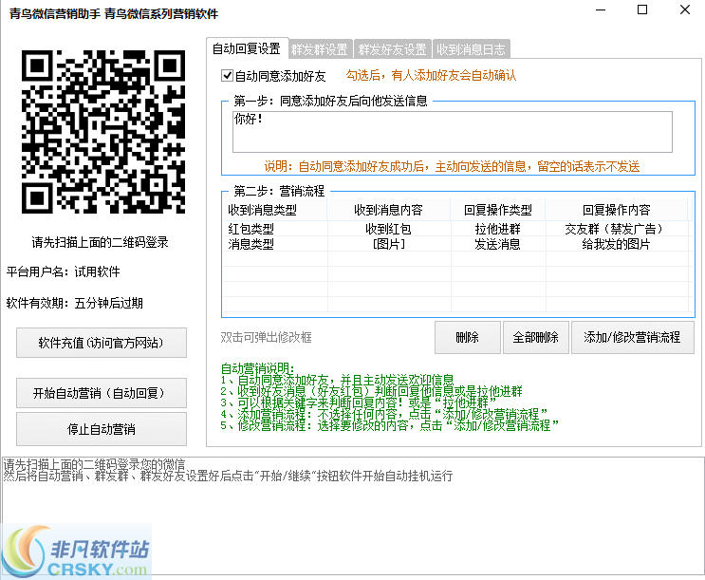Screen dimensions: 705x580
Task: Open the 收到消息日志 tab
Action: coord(471,49)
